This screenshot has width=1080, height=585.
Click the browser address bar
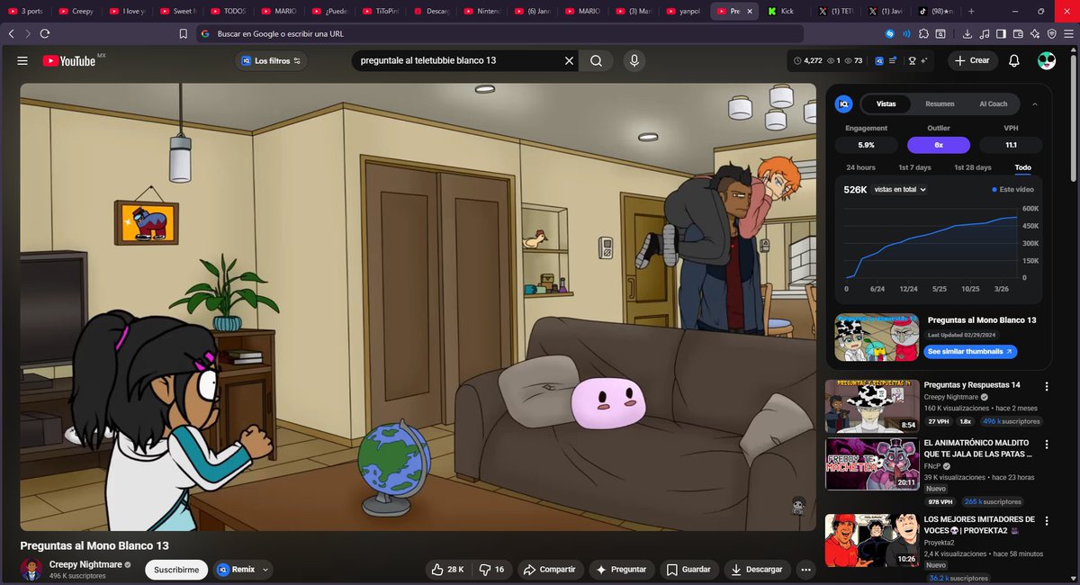(x=498, y=33)
